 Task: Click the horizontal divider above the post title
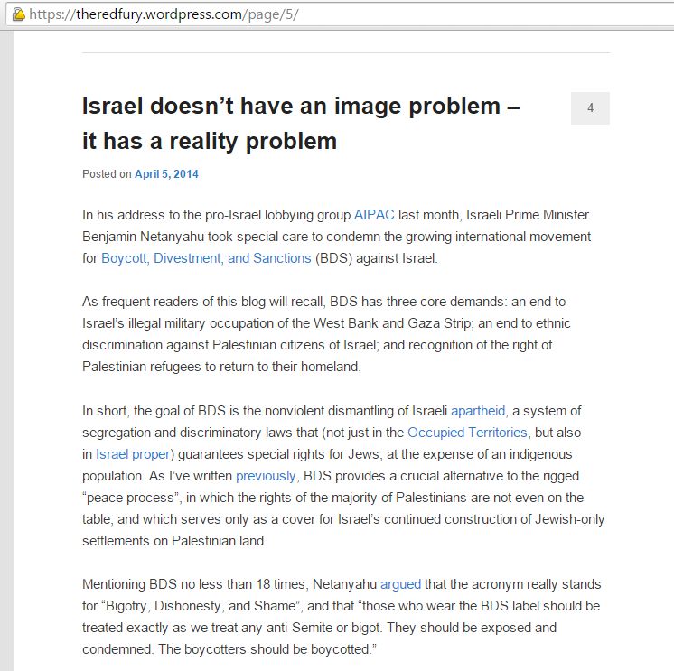345,53
